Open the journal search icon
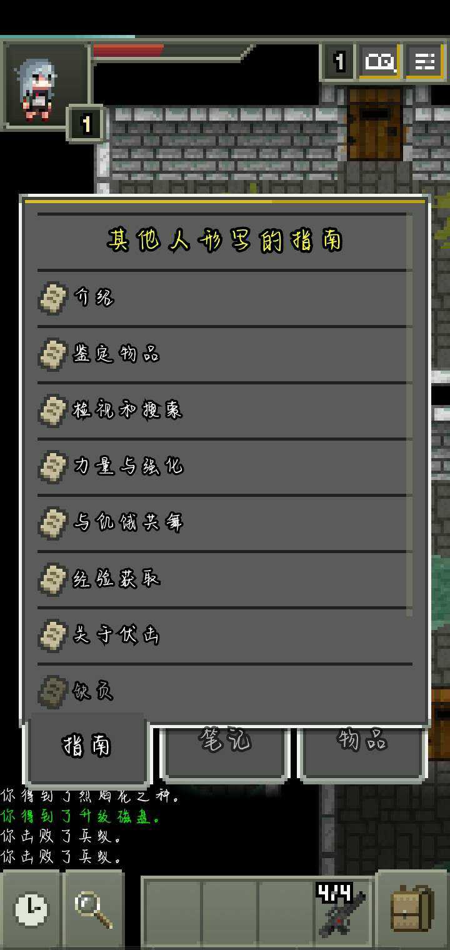Image resolution: width=450 pixels, height=950 pixels. [x=380, y=61]
